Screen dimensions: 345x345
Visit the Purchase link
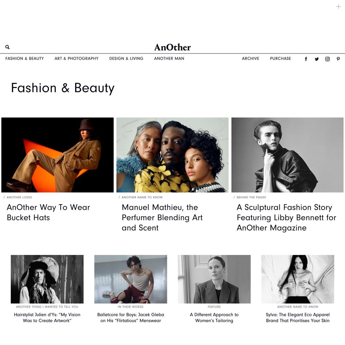click(280, 59)
